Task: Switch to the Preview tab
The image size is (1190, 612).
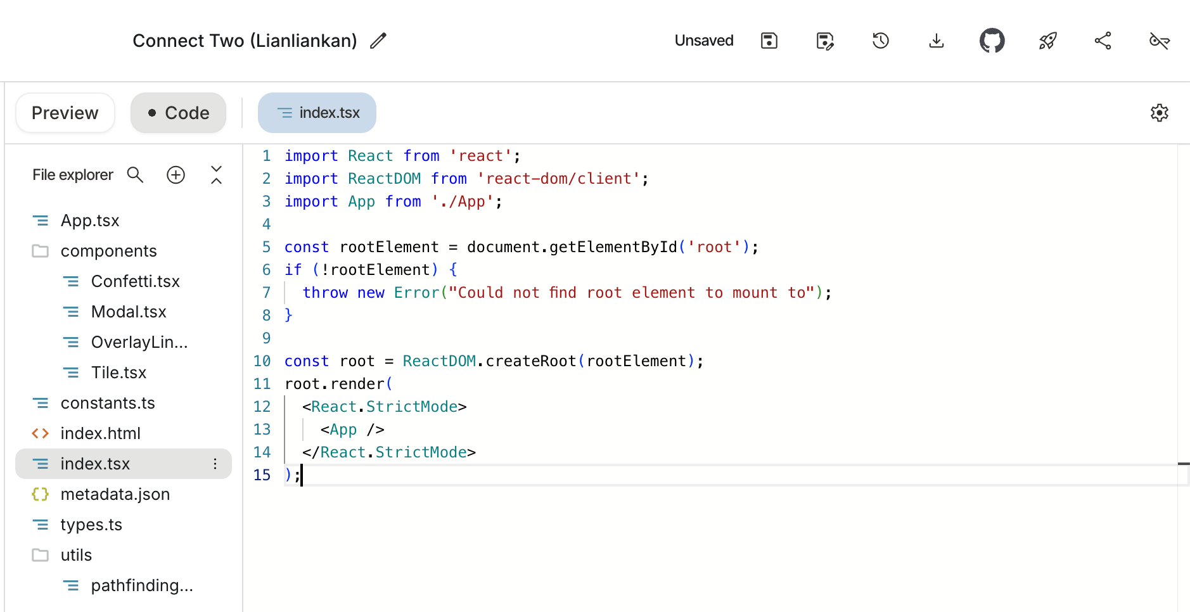Action: click(x=65, y=113)
